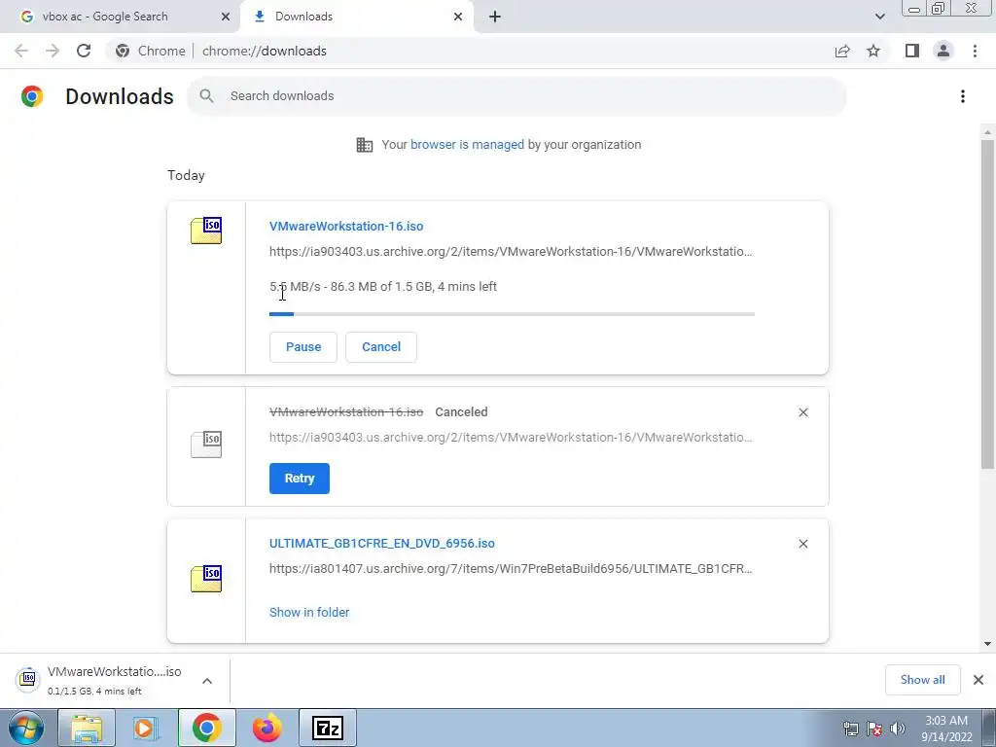Remove the canceled VMwareWorkstation entry from list

tap(802, 412)
